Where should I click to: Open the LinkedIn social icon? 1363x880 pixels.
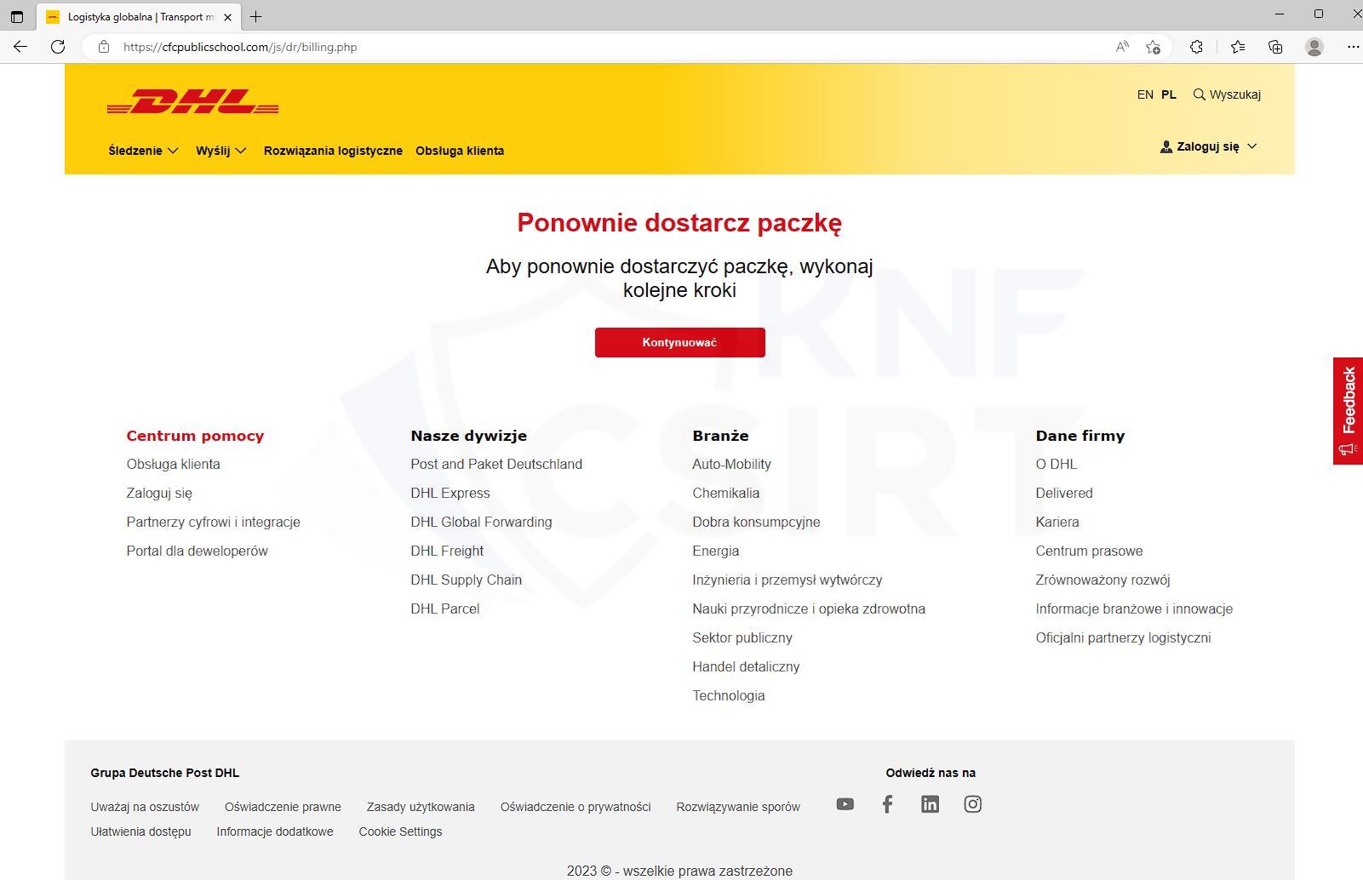(930, 803)
